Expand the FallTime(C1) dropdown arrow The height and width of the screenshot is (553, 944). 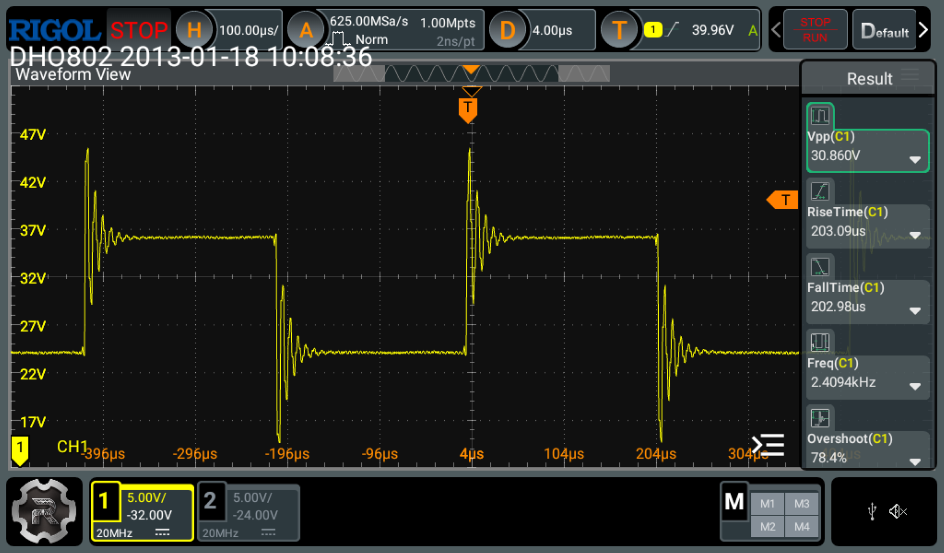(x=915, y=311)
